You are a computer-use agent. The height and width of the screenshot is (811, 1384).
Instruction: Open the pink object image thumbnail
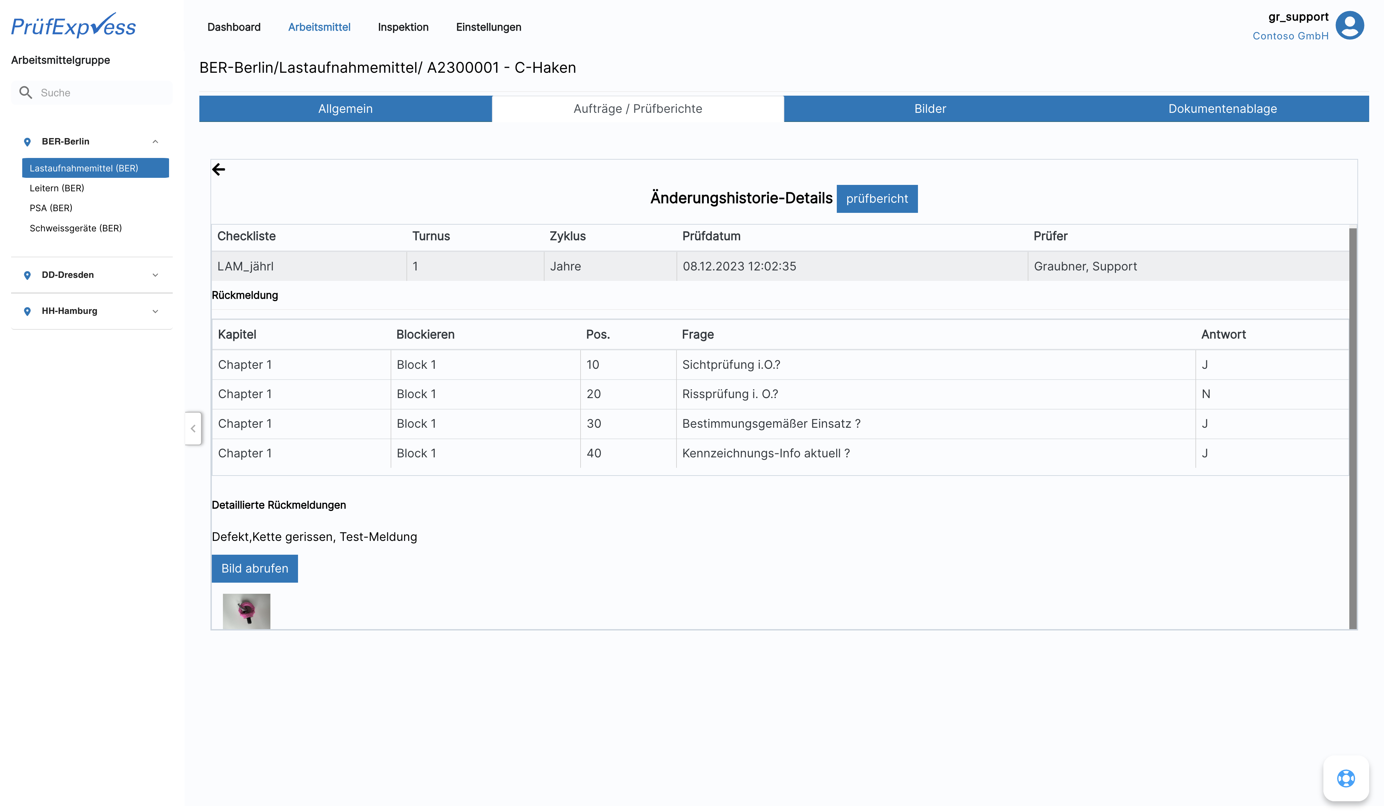(246, 611)
